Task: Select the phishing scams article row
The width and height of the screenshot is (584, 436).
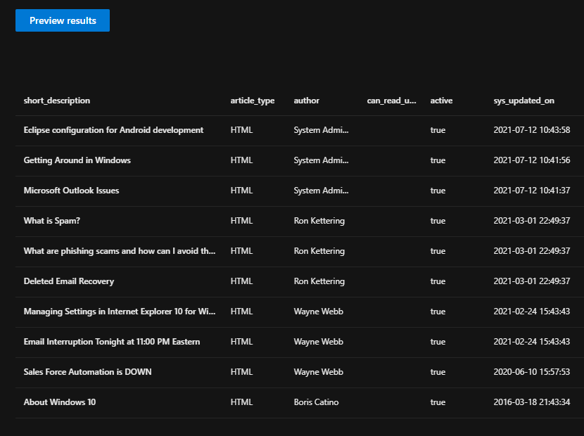Action: 118,251
